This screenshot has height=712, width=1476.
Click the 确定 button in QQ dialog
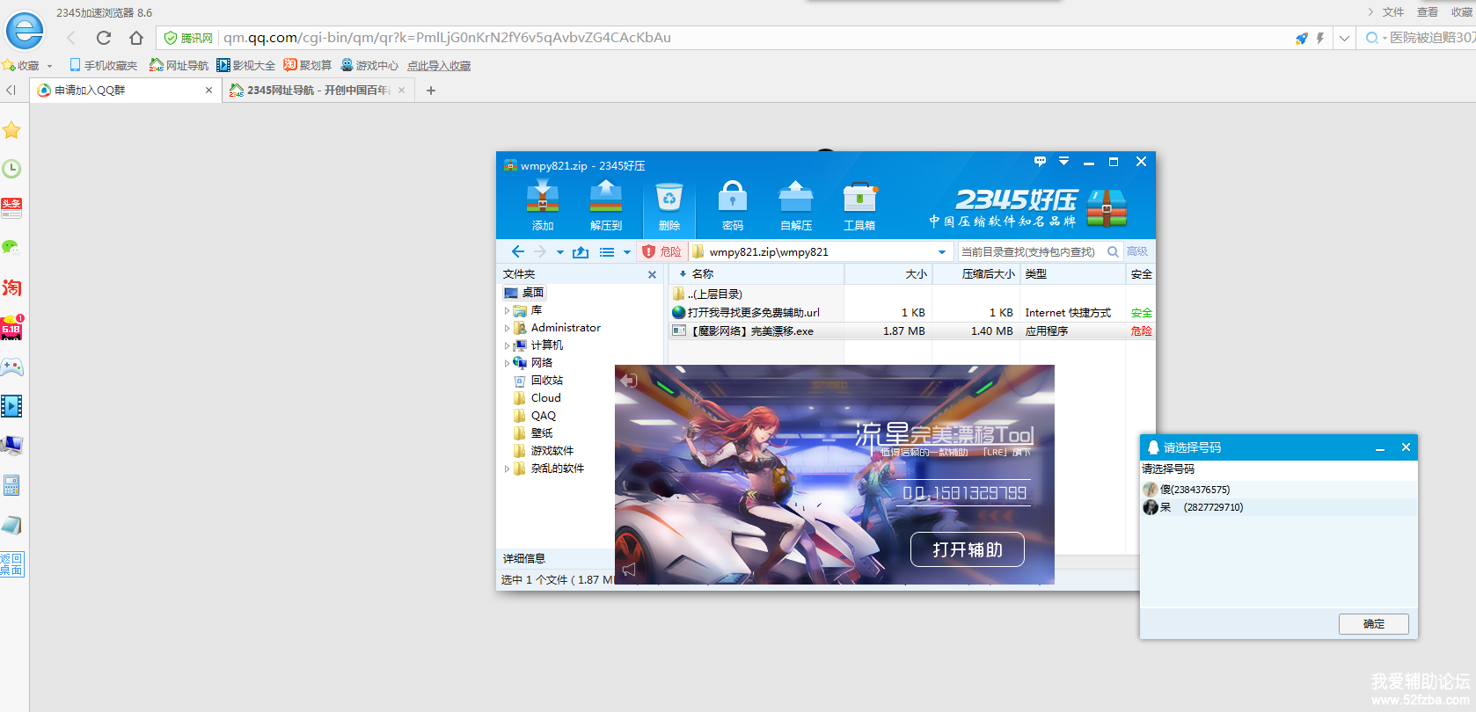(x=1374, y=624)
